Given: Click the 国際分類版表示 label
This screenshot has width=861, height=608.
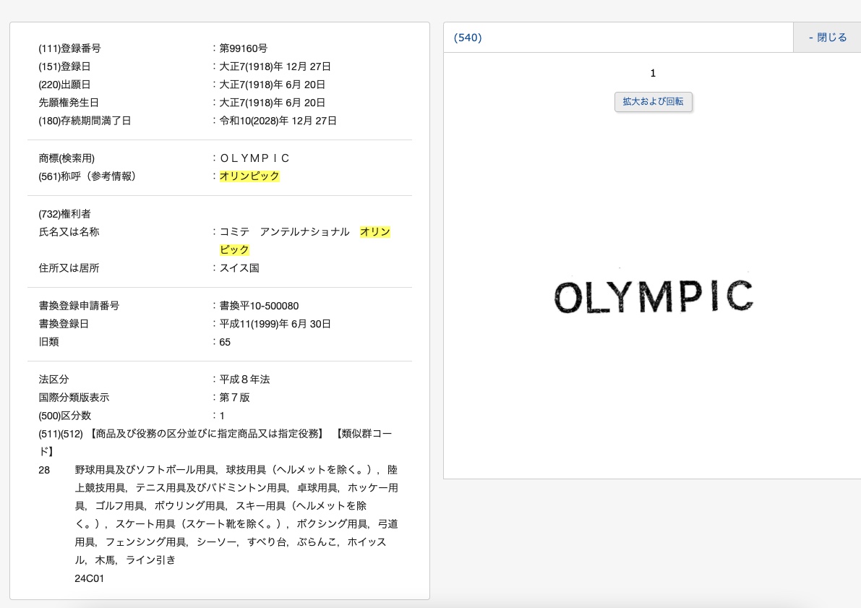Looking at the screenshot, I should [74, 398].
